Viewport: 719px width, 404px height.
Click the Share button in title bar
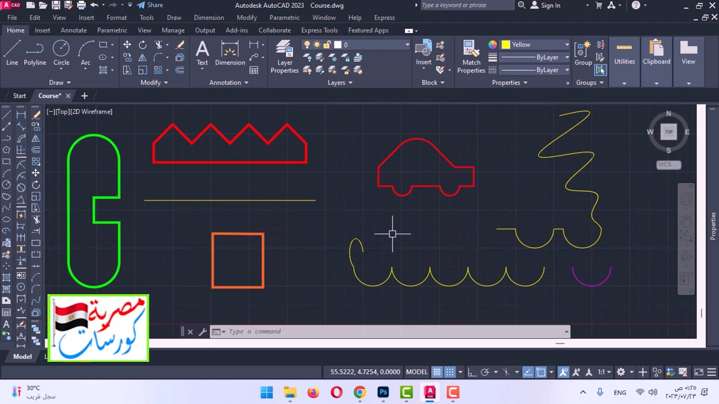150,5
